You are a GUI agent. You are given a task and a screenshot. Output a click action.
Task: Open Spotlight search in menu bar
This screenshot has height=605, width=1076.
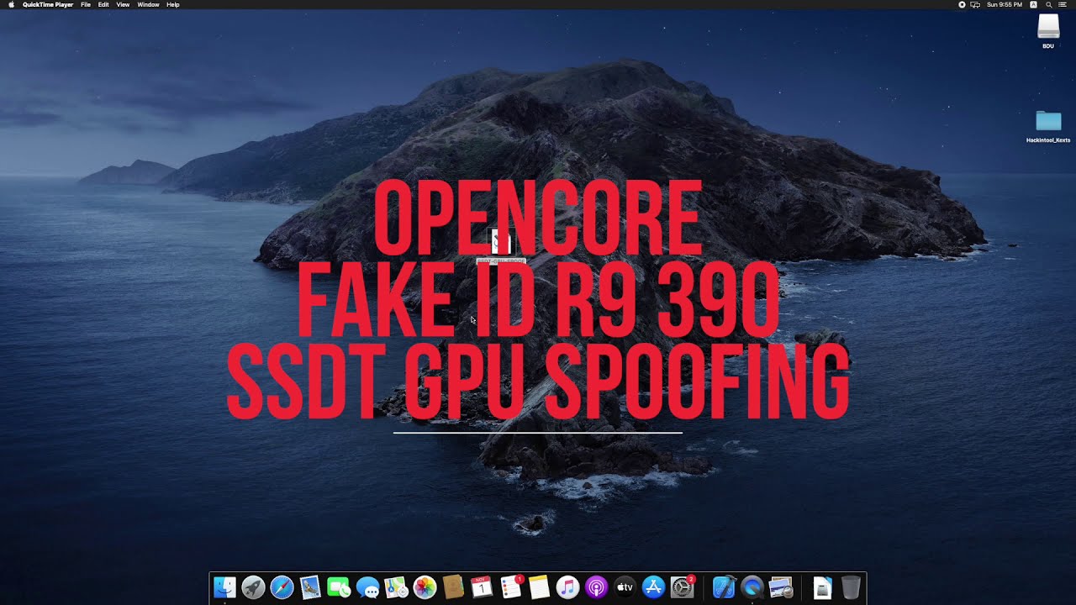[1049, 4]
